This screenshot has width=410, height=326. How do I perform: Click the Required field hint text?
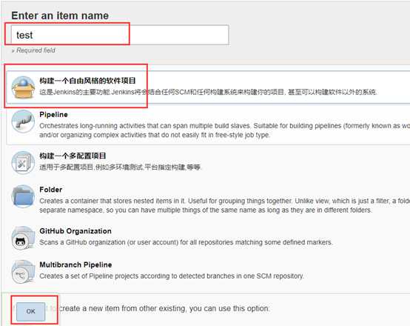coord(33,50)
